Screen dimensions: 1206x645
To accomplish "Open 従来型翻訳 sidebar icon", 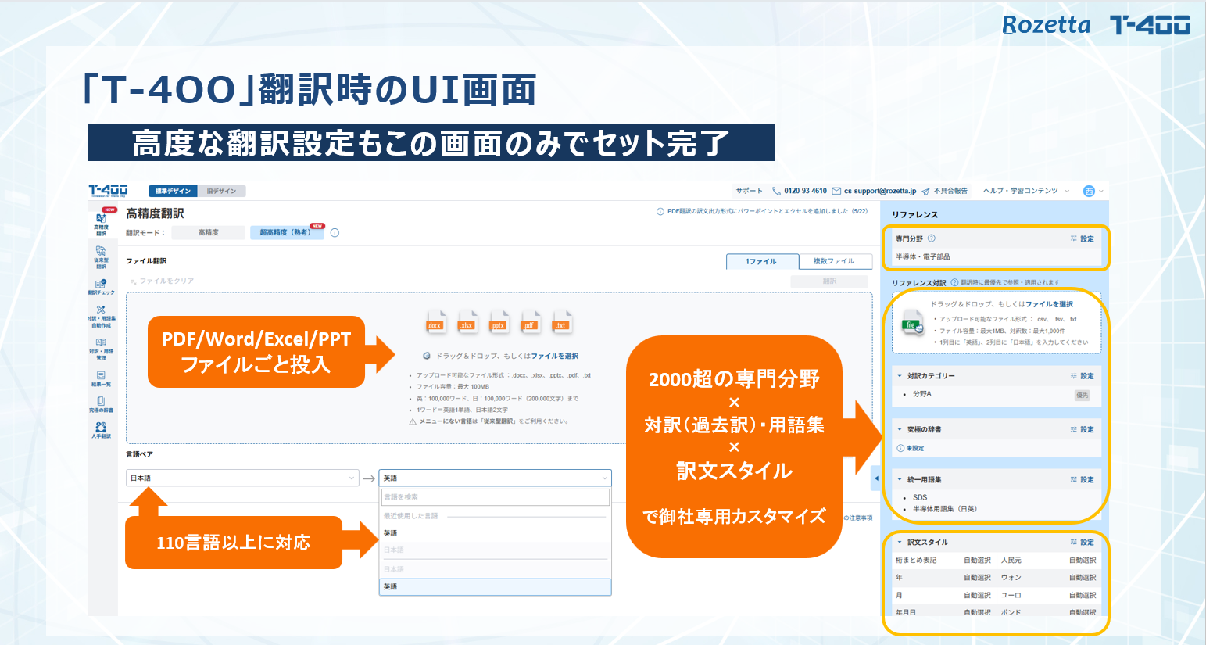I will 101,257.
